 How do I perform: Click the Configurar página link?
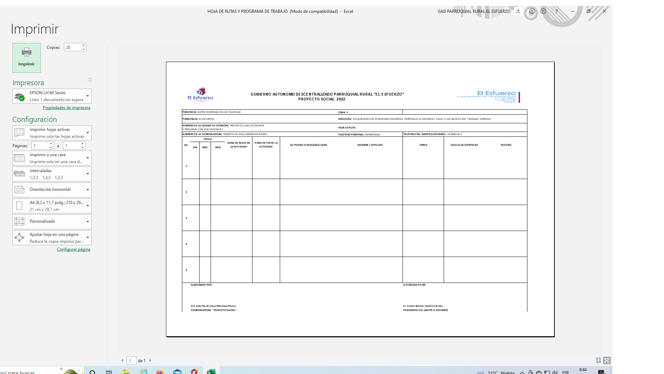[x=73, y=249]
